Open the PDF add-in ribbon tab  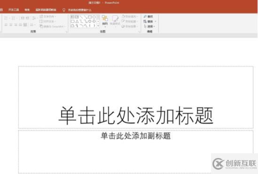(x=46, y=10)
